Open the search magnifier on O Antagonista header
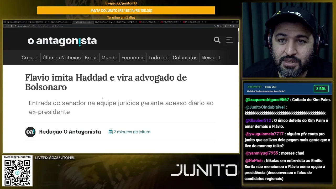This screenshot has width=336, height=189. click(217, 40)
